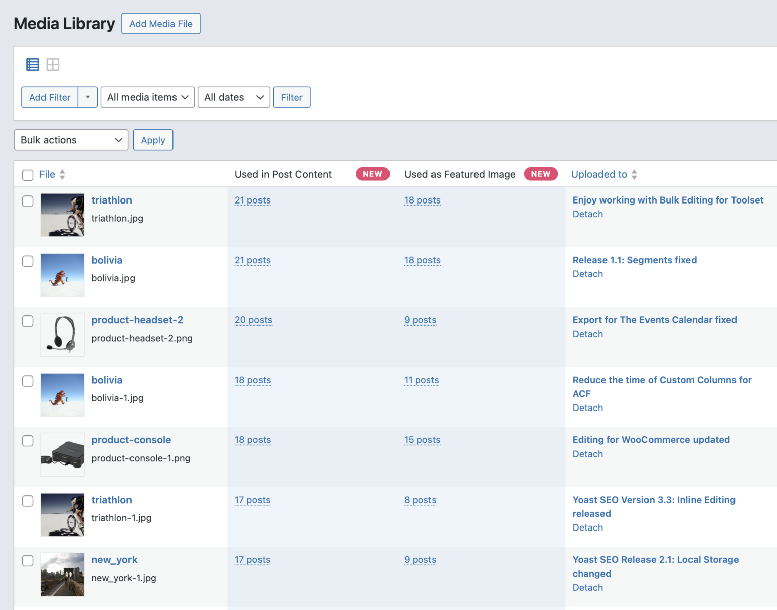777x610 pixels.
Task: Open All media items dropdown
Action: [148, 97]
